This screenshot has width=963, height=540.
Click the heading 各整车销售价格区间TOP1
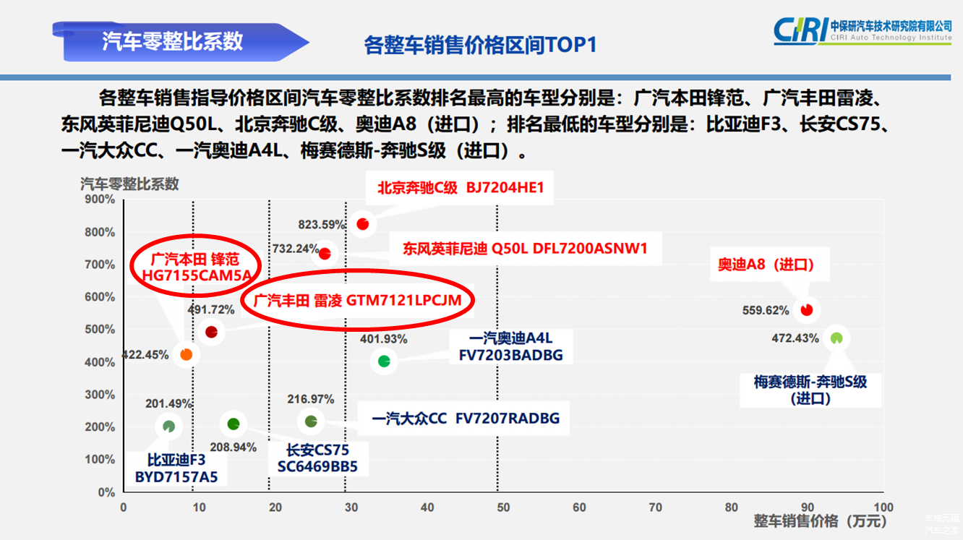click(x=480, y=46)
